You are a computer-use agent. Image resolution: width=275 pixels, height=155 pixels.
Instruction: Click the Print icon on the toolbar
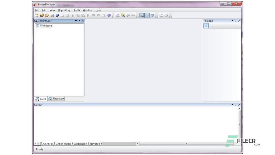(67, 15)
